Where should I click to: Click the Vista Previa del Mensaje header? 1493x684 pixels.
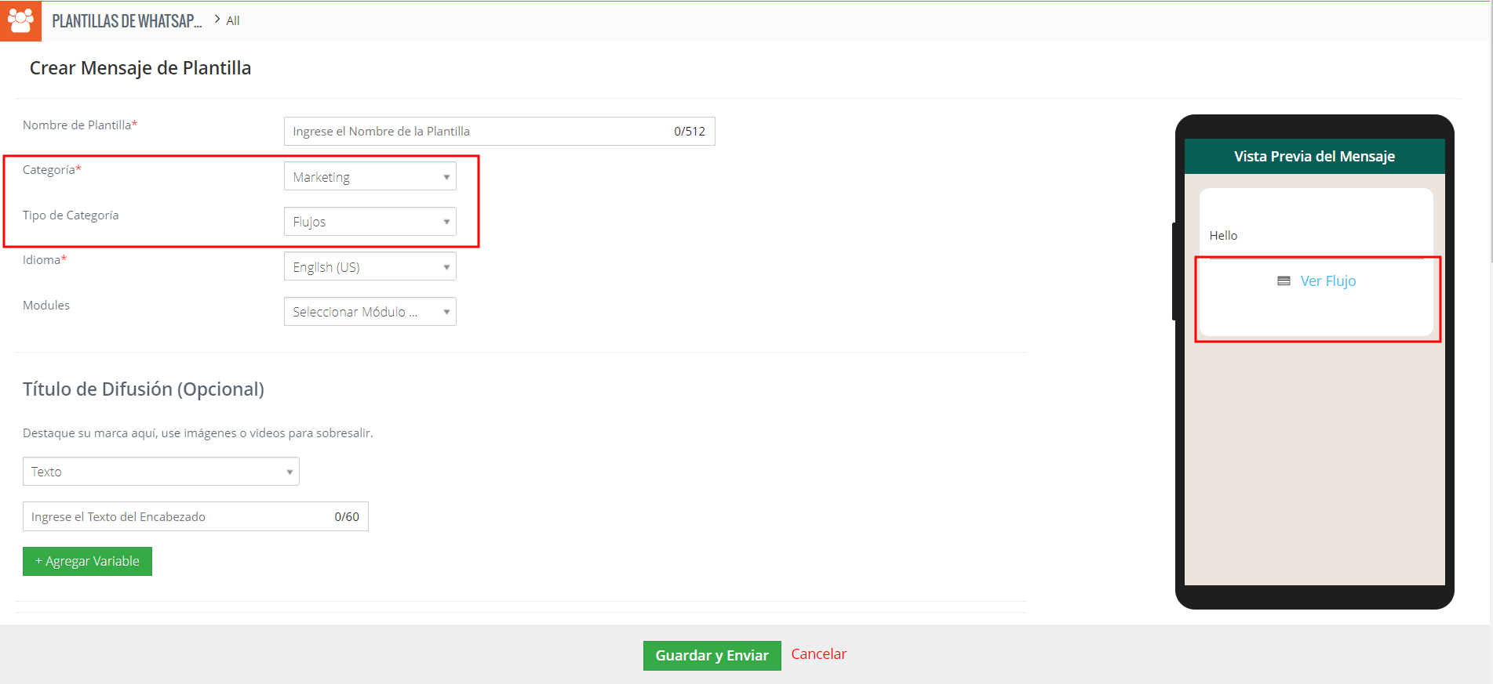tap(1314, 157)
